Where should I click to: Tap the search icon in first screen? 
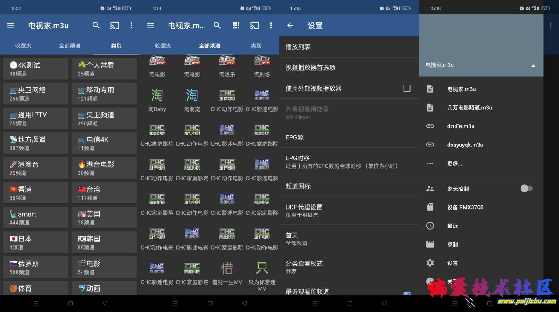96,26
